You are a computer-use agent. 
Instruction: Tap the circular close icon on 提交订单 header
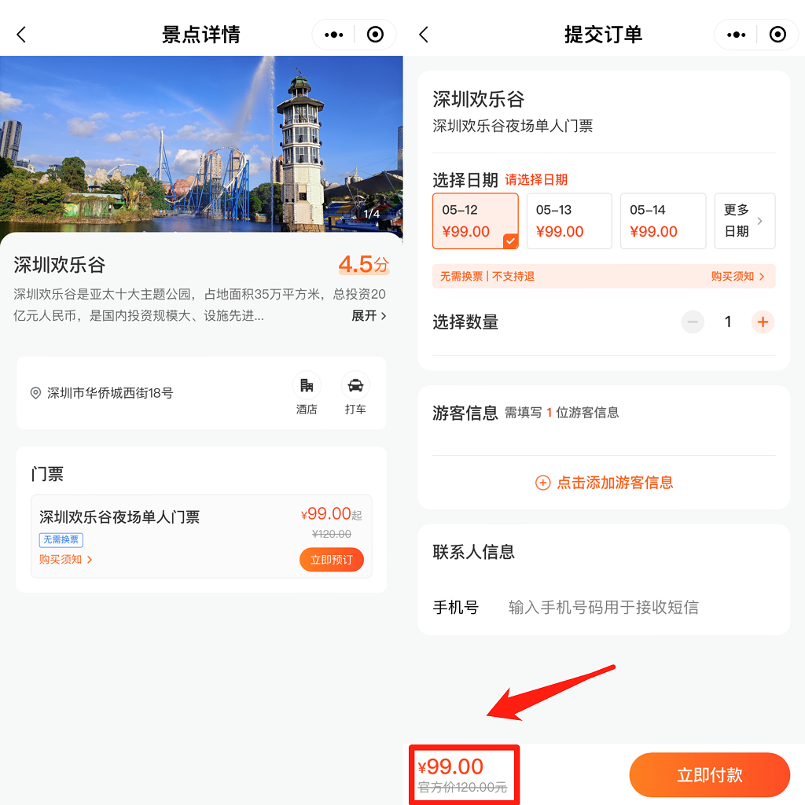coord(777,35)
